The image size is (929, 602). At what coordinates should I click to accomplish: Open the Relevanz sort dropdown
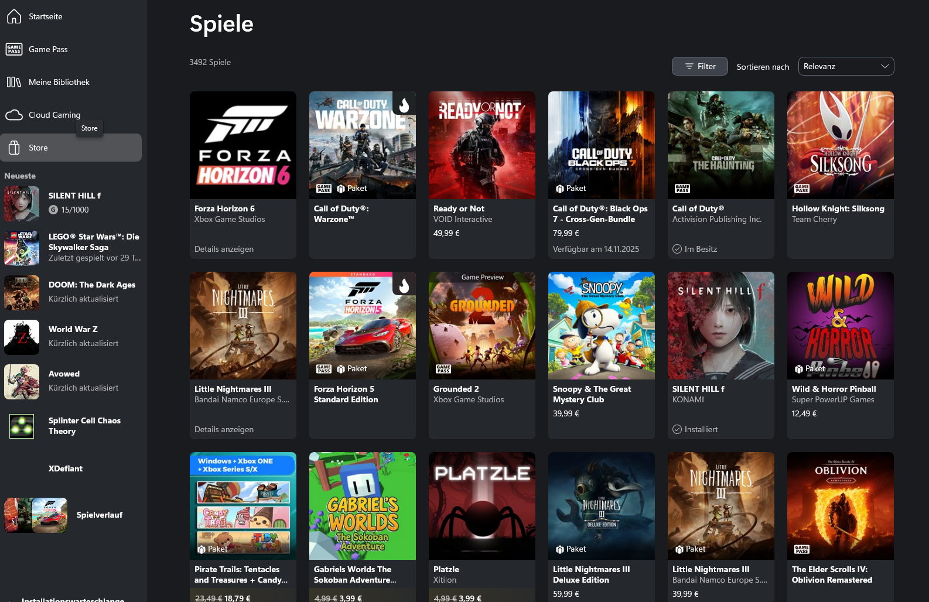[x=846, y=66]
